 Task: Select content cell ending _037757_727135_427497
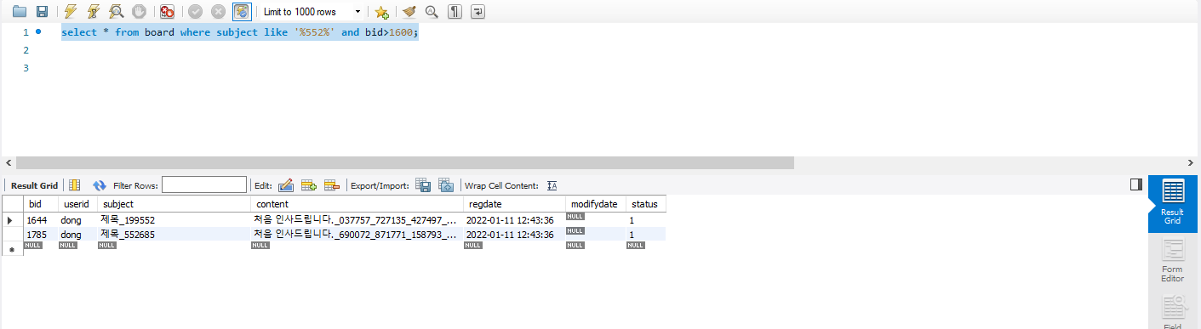point(357,220)
